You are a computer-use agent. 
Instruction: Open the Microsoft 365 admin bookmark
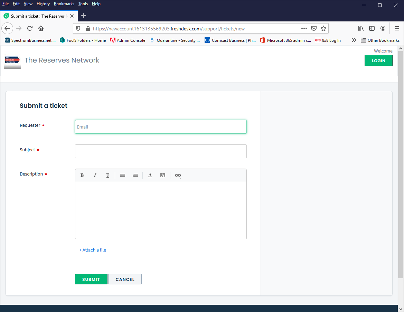click(x=285, y=40)
